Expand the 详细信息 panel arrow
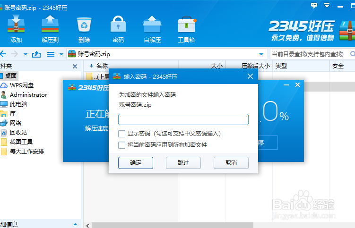 pos(75,224)
